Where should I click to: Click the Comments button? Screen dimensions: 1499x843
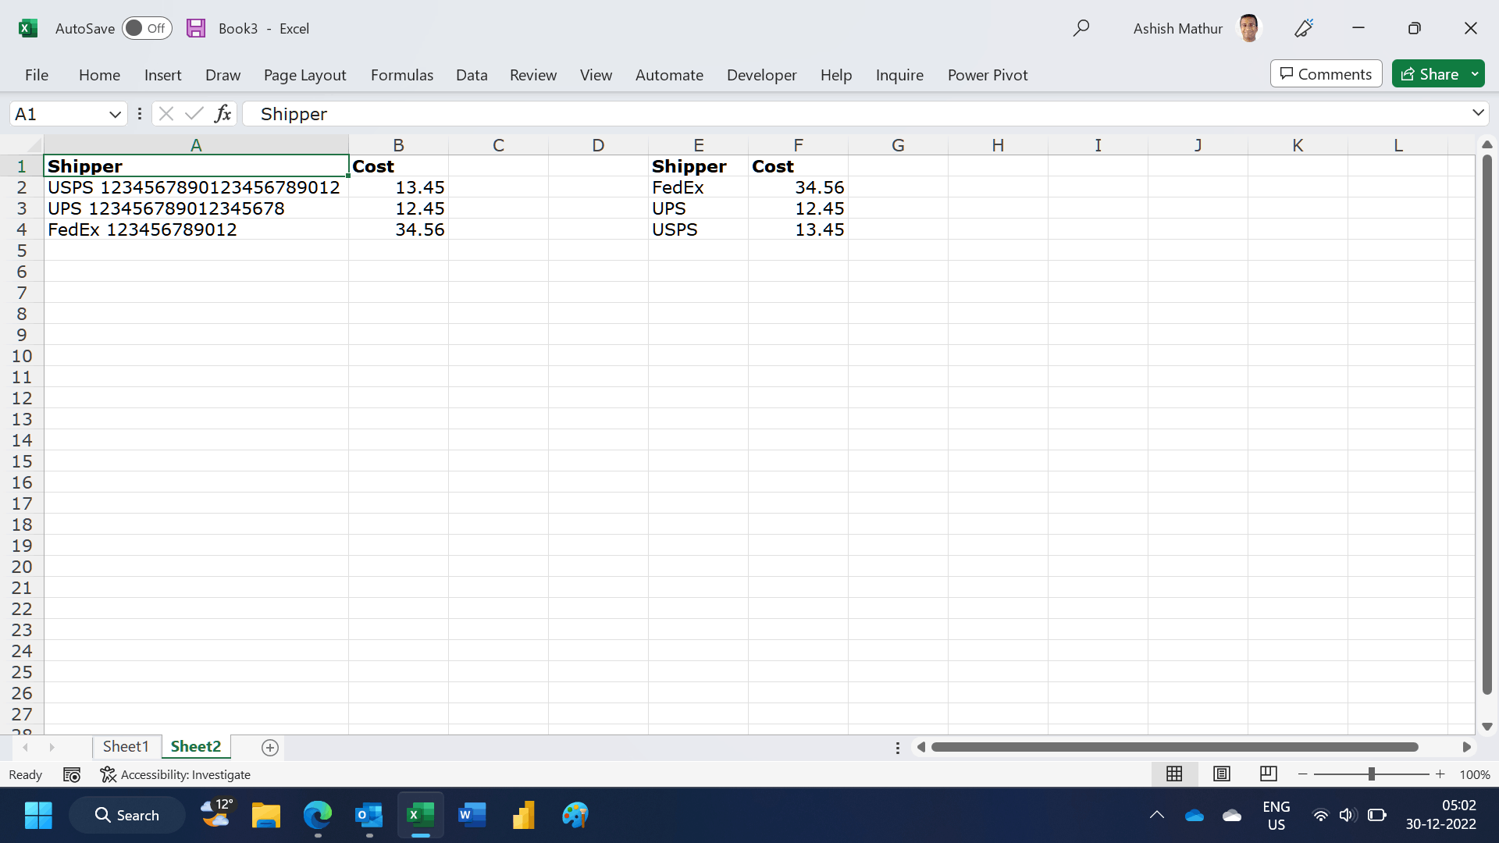1326,74
